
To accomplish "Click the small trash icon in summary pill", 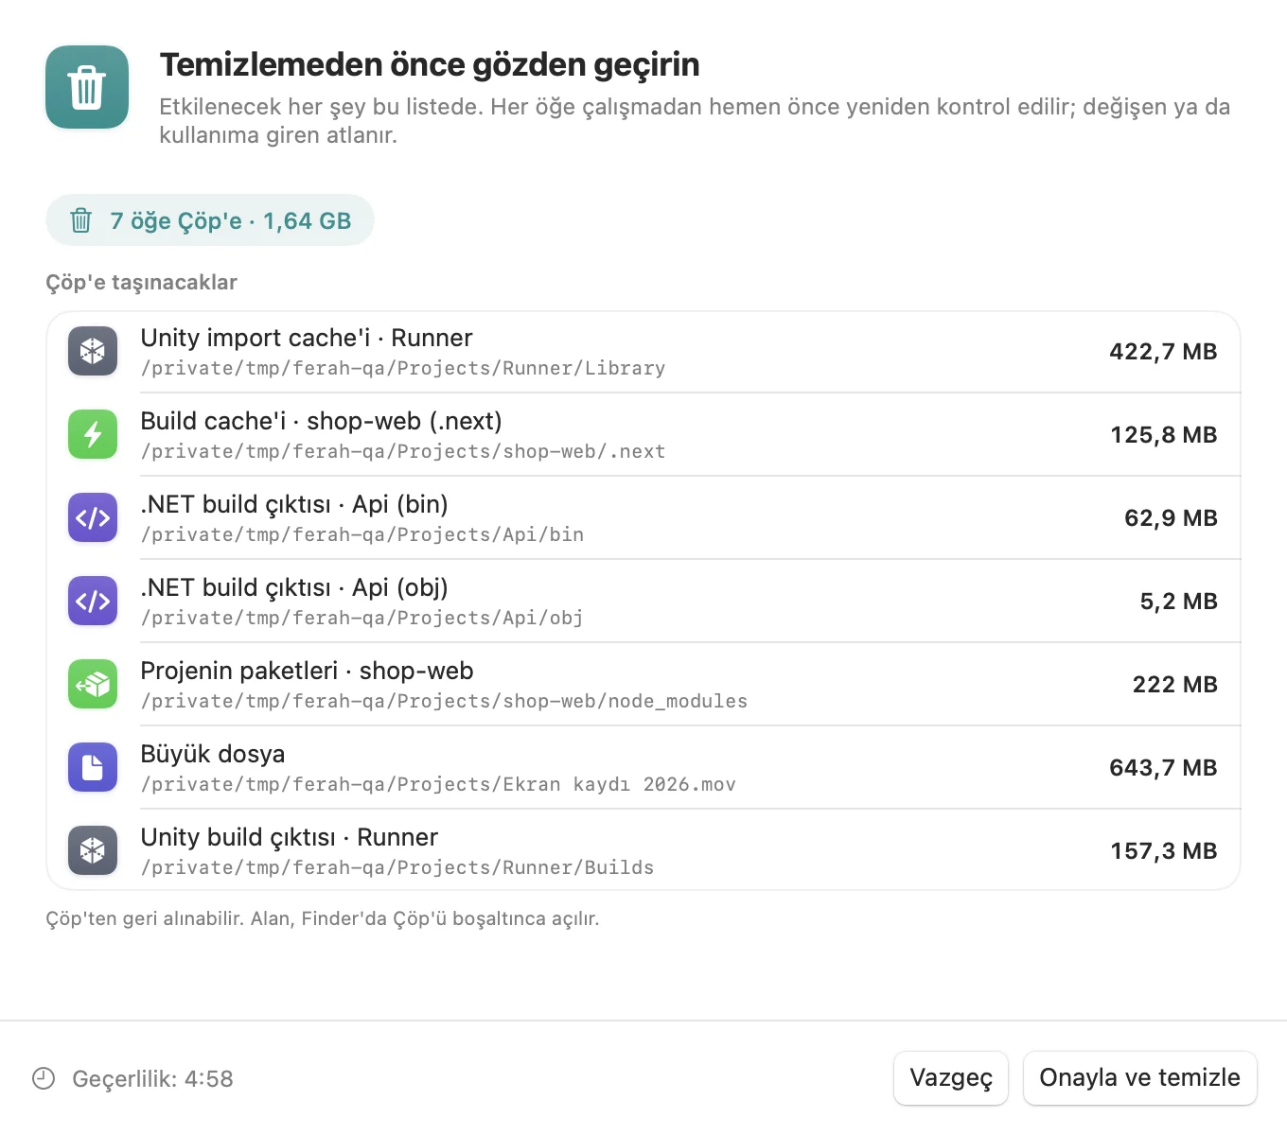I will click(x=81, y=220).
